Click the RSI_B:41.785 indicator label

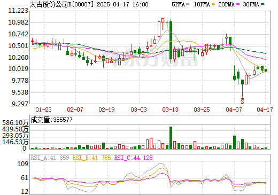pos(91,158)
